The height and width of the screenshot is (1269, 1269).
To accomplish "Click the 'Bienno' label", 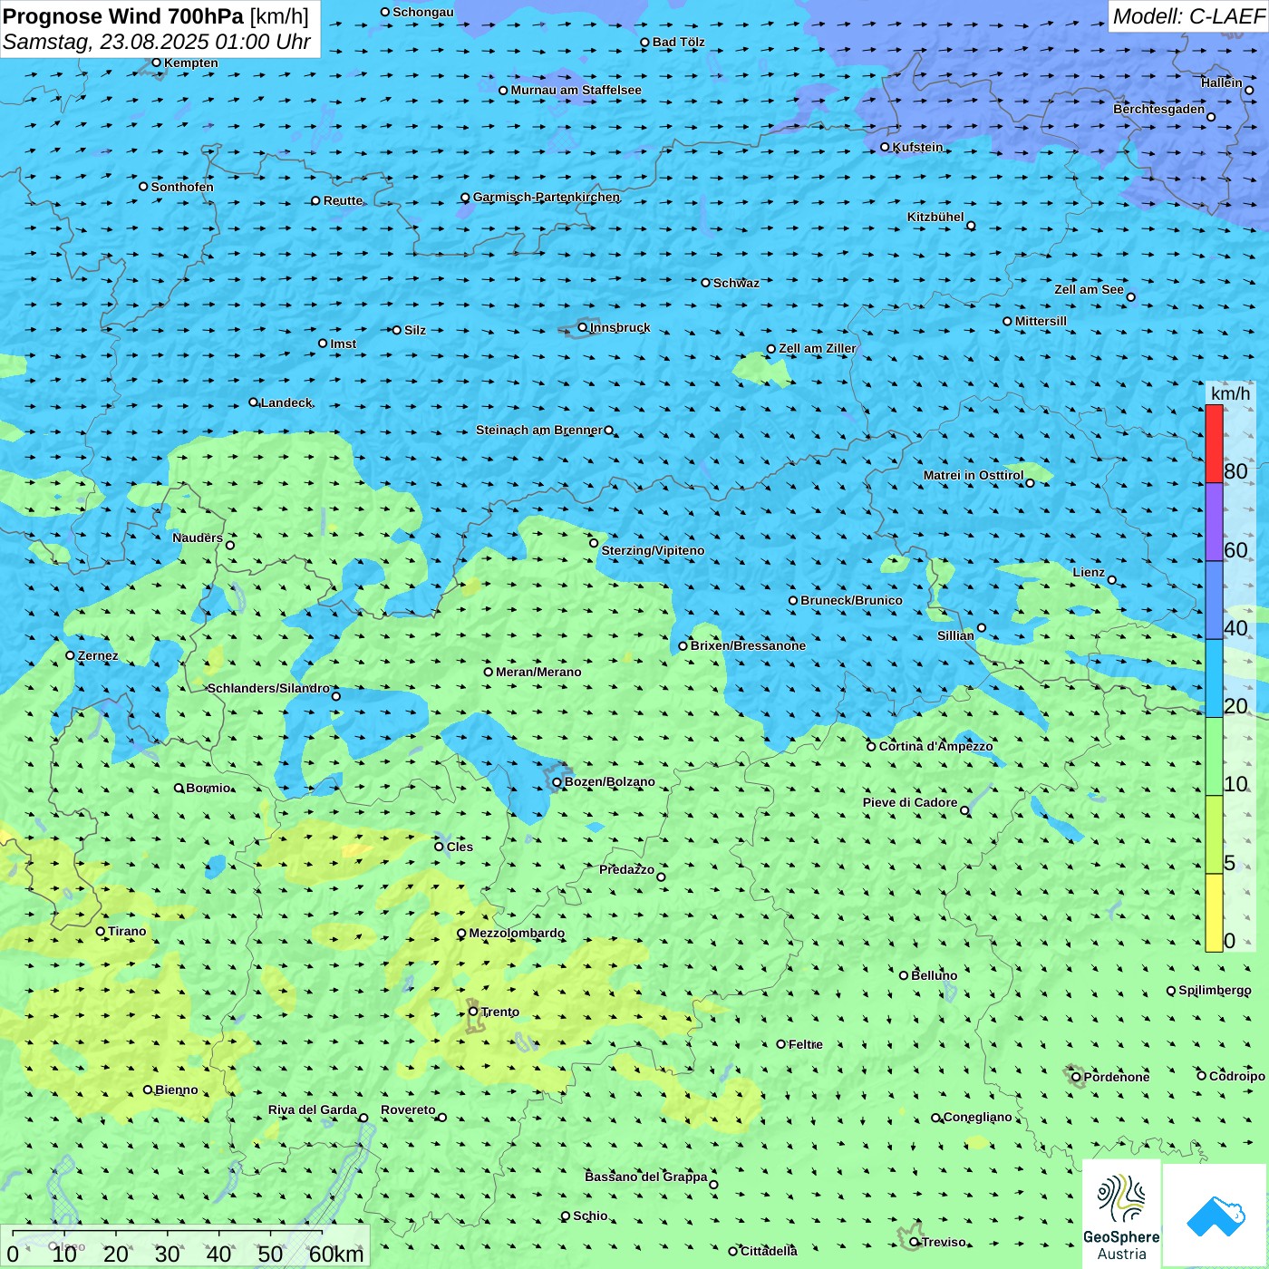I will 176,1090.
